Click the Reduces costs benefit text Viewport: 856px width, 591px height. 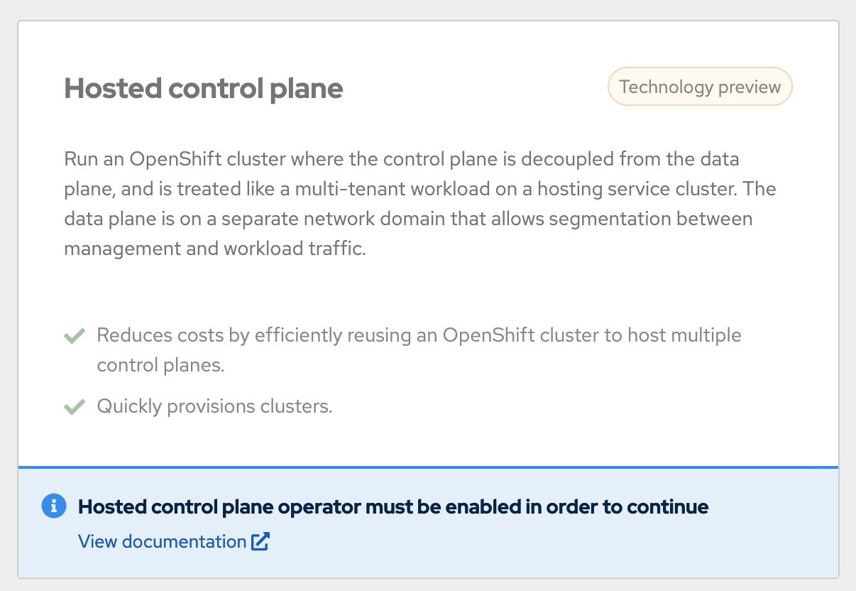(x=419, y=335)
